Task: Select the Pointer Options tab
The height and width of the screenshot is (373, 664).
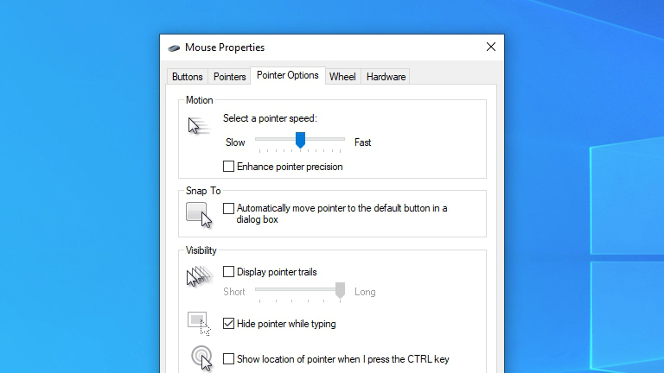Action: pos(288,75)
